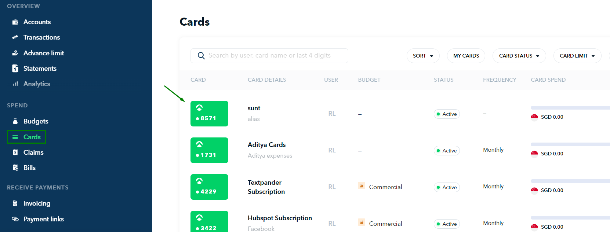Click the Accounts wallet icon
This screenshot has height=232, width=610.
pos(15,22)
